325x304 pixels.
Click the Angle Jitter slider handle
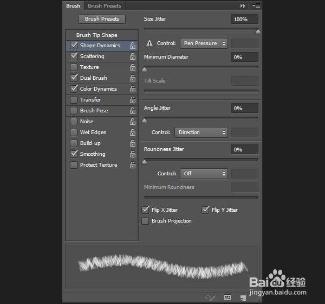tap(145, 121)
